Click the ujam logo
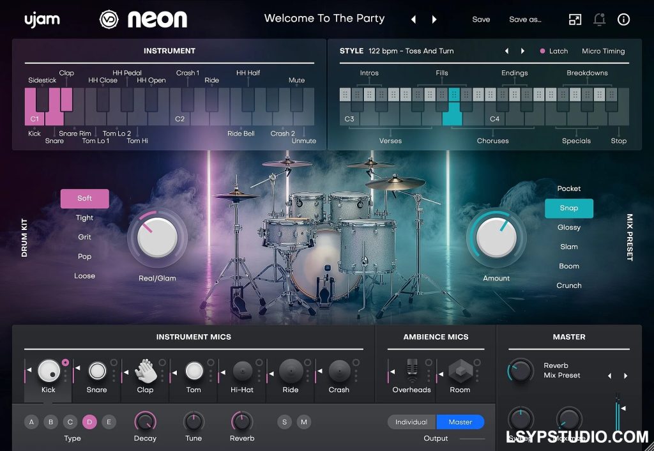654x451 pixels. point(42,20)
